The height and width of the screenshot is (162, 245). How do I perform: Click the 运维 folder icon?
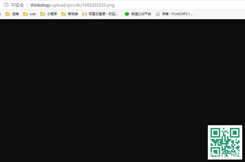coord(8,14)
